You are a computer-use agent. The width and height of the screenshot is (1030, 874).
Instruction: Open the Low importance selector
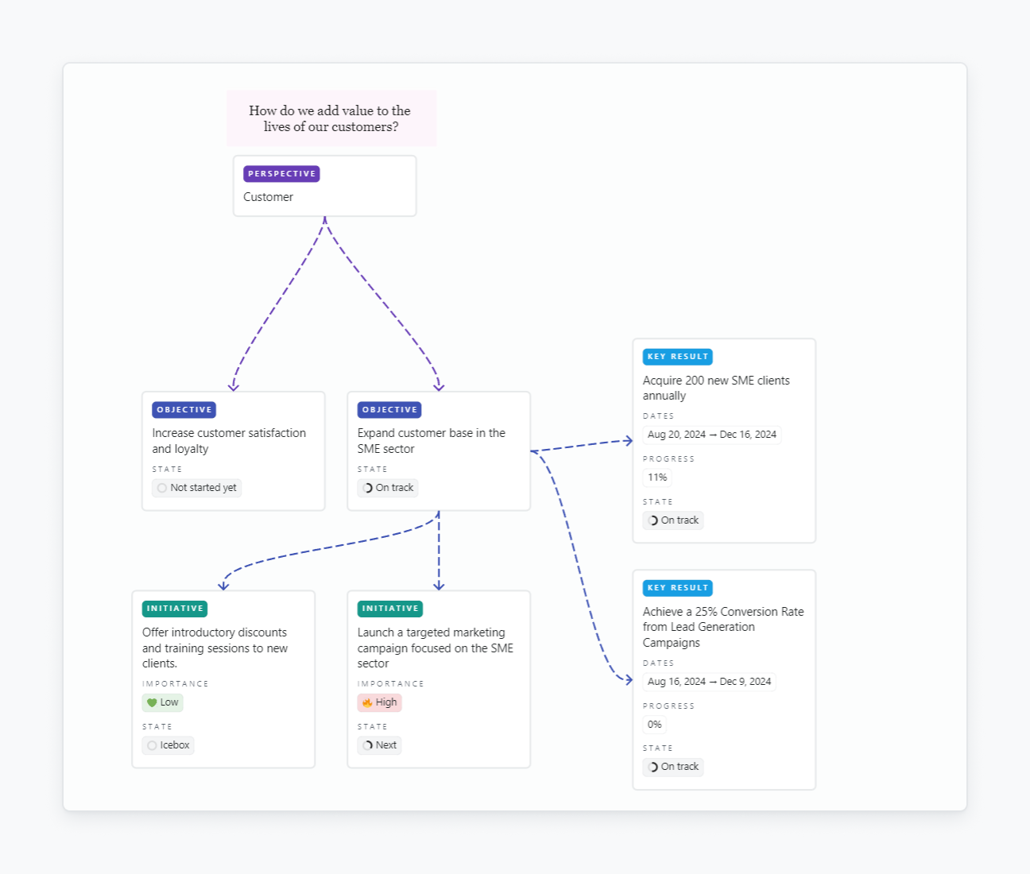(163, 702)
